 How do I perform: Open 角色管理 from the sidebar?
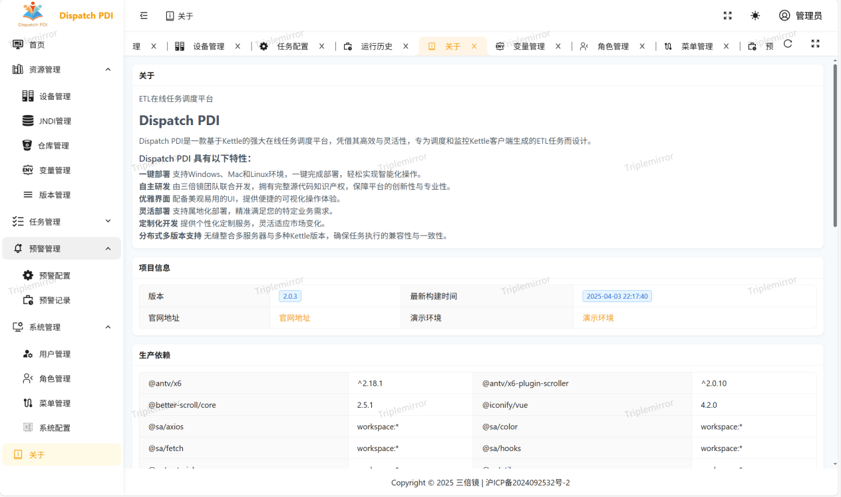(x=62, y=379)
